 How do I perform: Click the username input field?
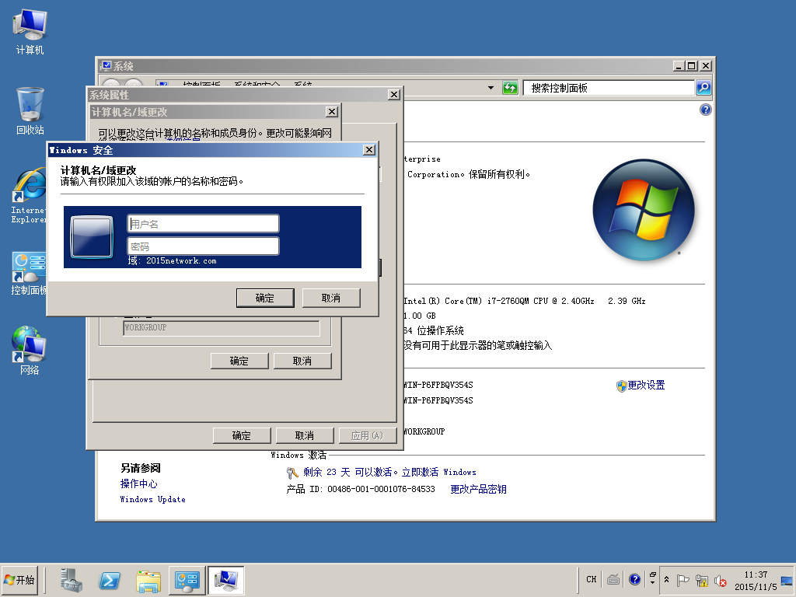click(x=203, y=224)
